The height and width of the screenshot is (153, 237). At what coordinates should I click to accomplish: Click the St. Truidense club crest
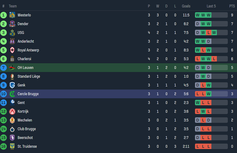(x=12, y=147)
